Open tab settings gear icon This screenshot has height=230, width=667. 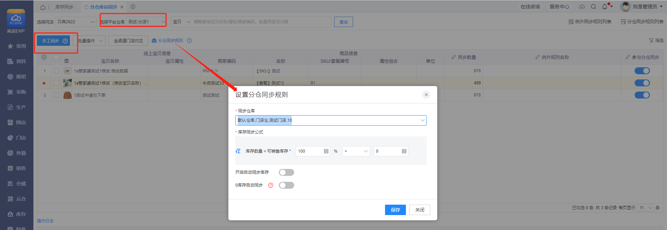point(133,7)
